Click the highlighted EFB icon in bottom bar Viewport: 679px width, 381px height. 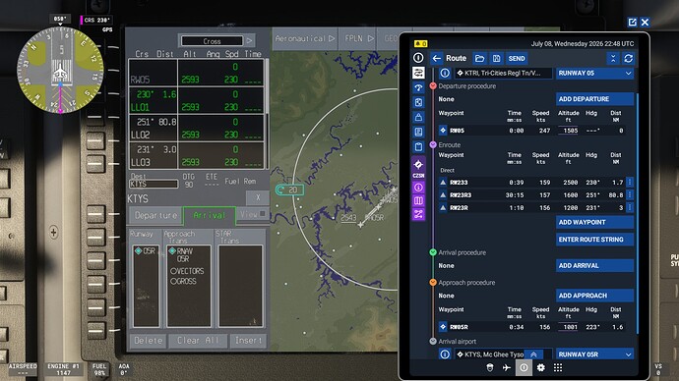point(524,367)
